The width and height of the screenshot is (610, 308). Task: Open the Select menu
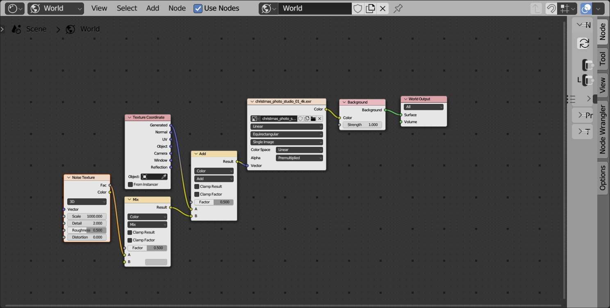pyautogui.click(x=127, y=8)
